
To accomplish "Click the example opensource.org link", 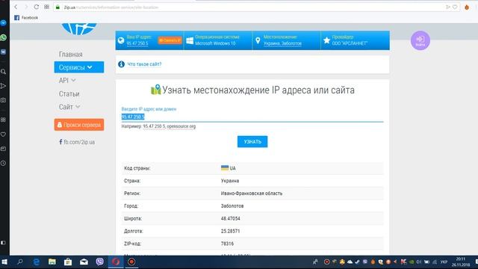I will 181,126.
